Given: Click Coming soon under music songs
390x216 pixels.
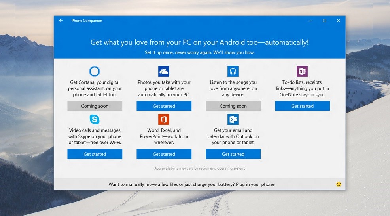Looking at the screenshot, I should [x=233, y=106].
